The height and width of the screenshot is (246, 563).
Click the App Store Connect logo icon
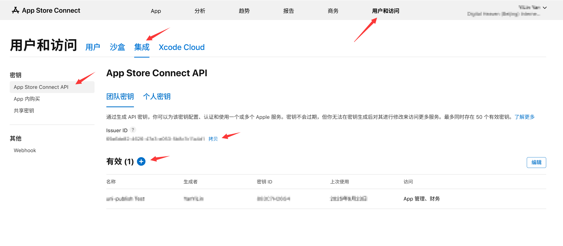(15, 10)
